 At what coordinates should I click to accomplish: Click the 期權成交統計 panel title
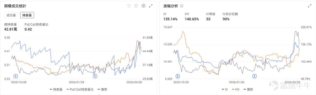coord(15,6)
